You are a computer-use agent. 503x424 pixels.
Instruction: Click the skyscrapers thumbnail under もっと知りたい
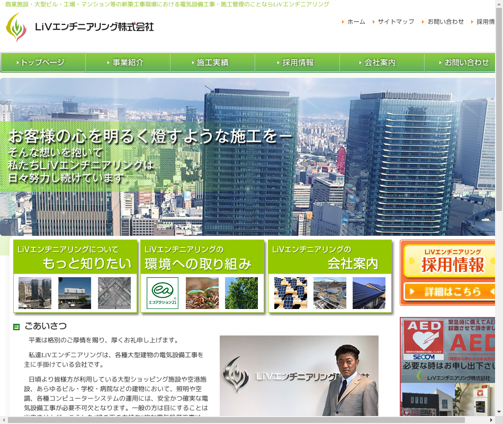tap(35, 293)
